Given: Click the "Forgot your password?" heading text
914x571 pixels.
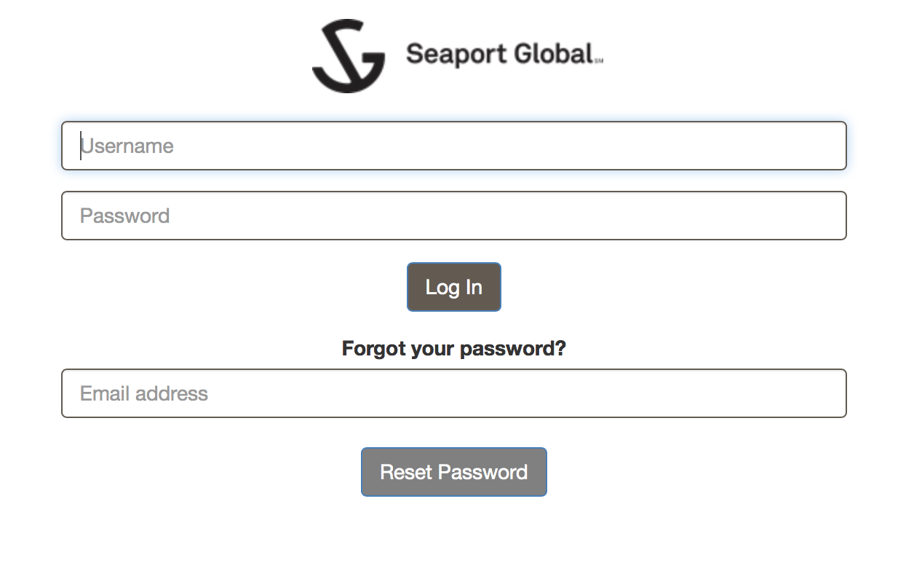Looking at the screenshot, I should pyautogui.click(x=454, y=349).
